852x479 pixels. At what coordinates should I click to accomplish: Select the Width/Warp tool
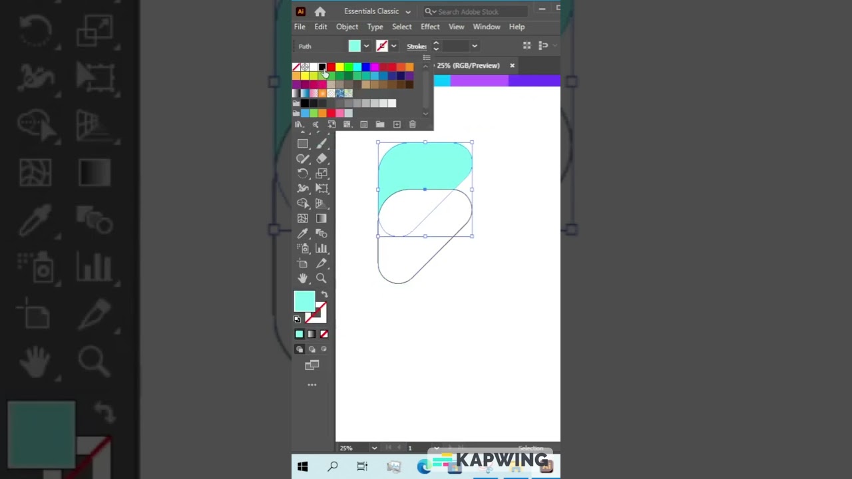click(303, 188)
